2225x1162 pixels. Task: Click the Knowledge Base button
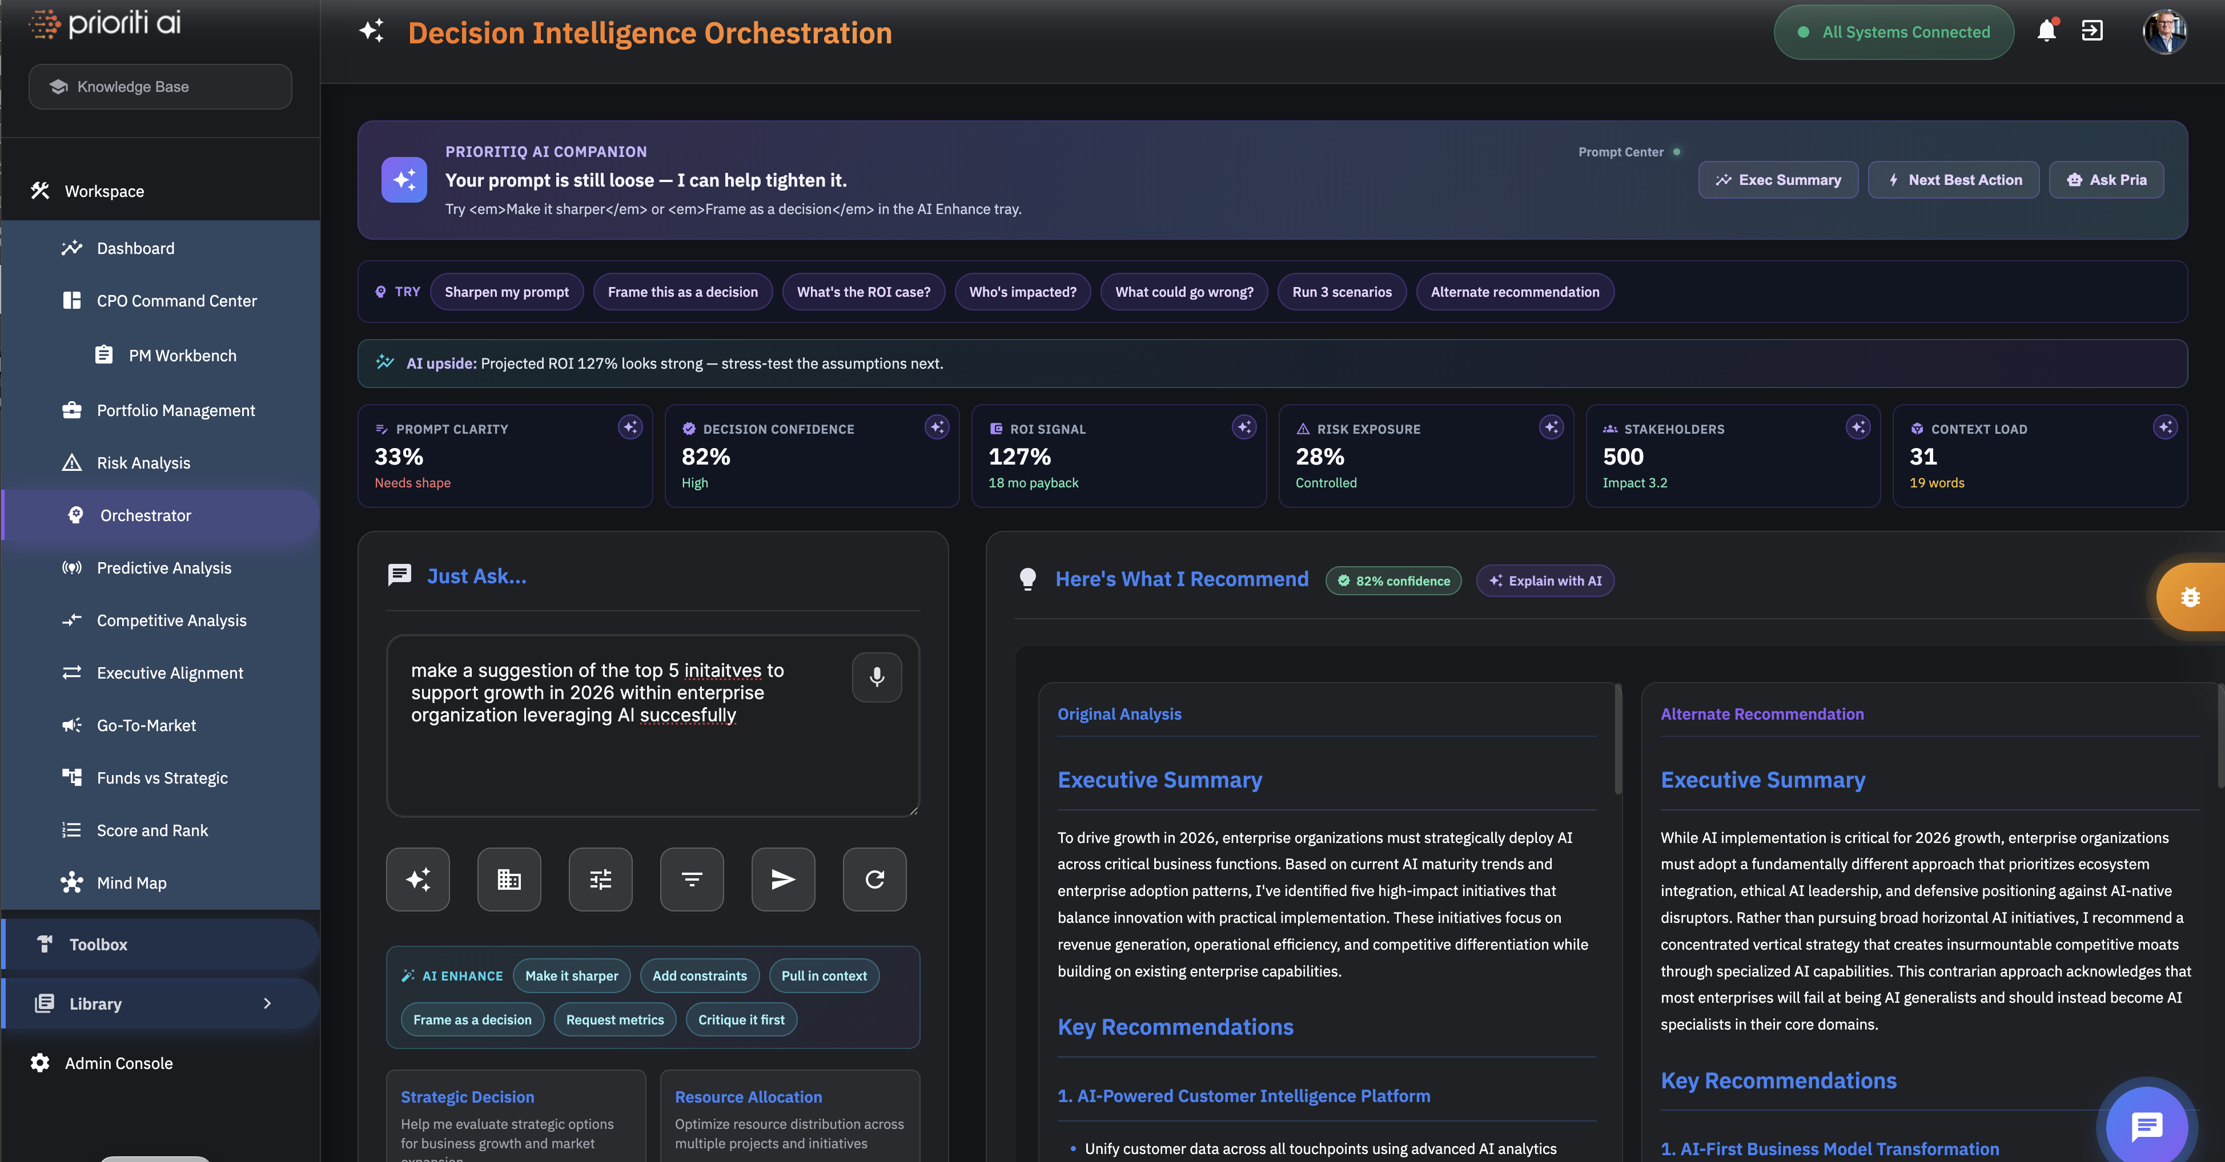(160, 86)
